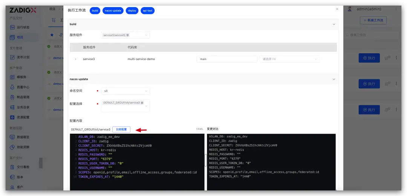This screenshot has width=407, height=196.
Task: Open more options for the third workflow row
Action: [396, 109]
